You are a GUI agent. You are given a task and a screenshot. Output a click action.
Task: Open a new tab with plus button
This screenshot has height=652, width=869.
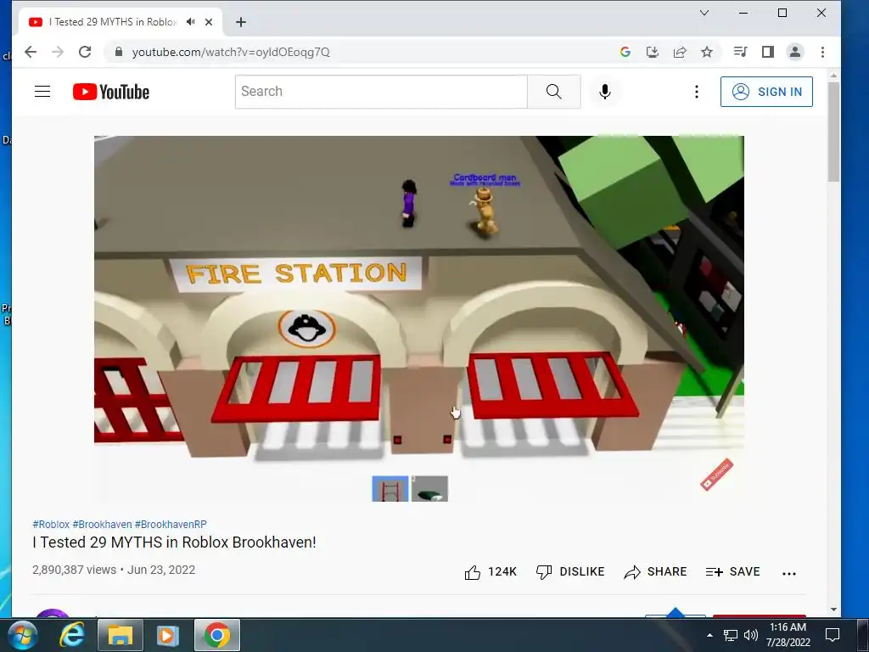click(240, 22)
